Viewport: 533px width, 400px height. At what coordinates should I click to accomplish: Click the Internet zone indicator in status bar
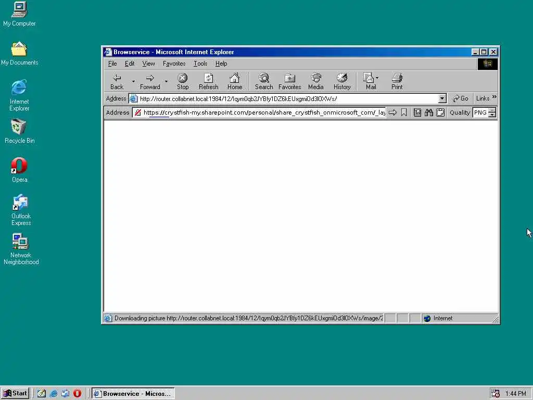[438, 318]
